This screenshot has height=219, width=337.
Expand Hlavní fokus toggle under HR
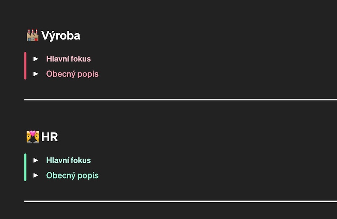pos(36,160)
